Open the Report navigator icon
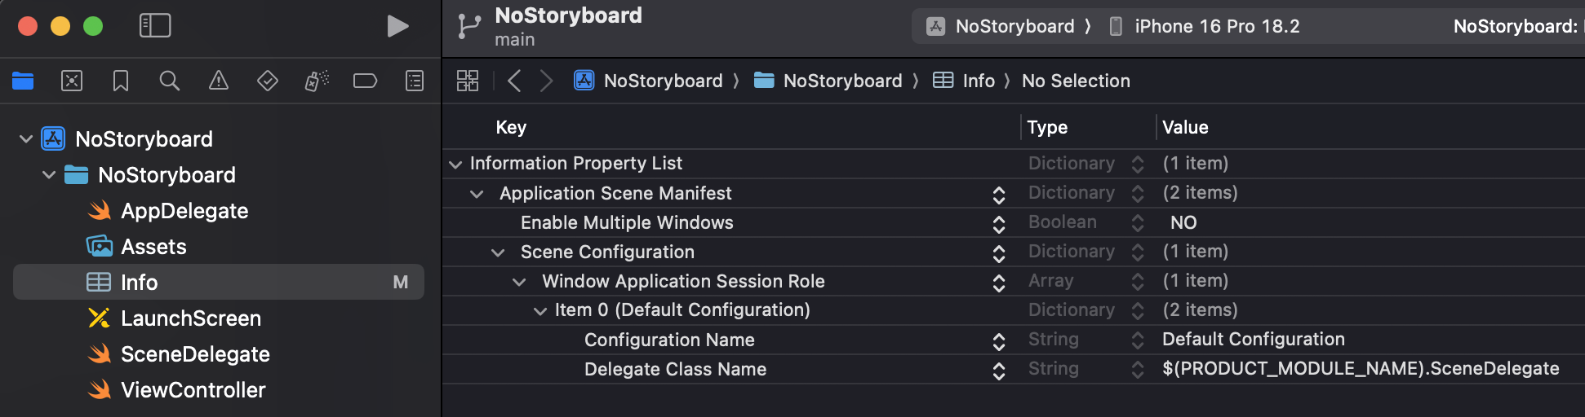 pyautogui.click(x=415, y=81)
